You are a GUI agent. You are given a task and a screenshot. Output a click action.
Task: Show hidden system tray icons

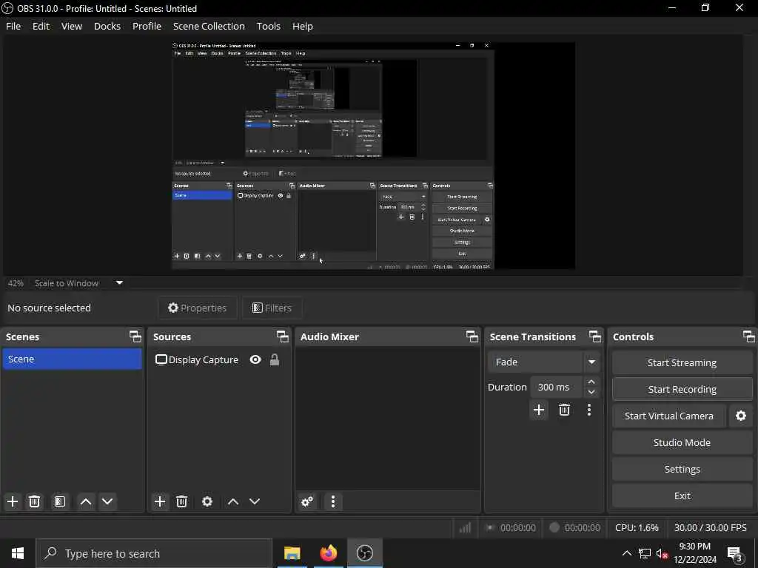point(626,553)
